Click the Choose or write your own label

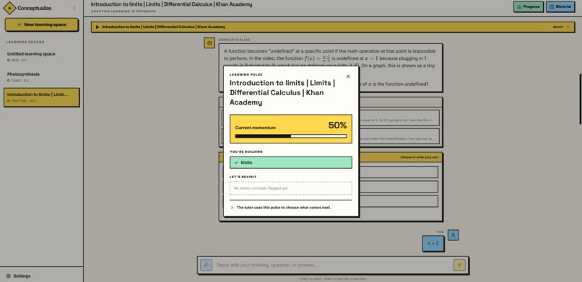tap(419, 157)
